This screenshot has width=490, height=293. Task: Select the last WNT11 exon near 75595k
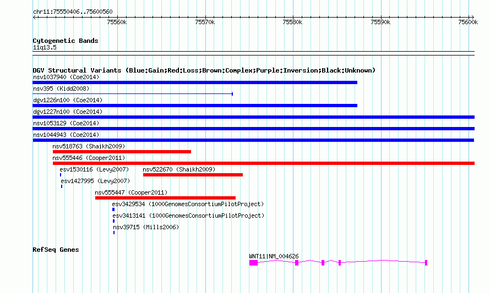tap(426, 263)
